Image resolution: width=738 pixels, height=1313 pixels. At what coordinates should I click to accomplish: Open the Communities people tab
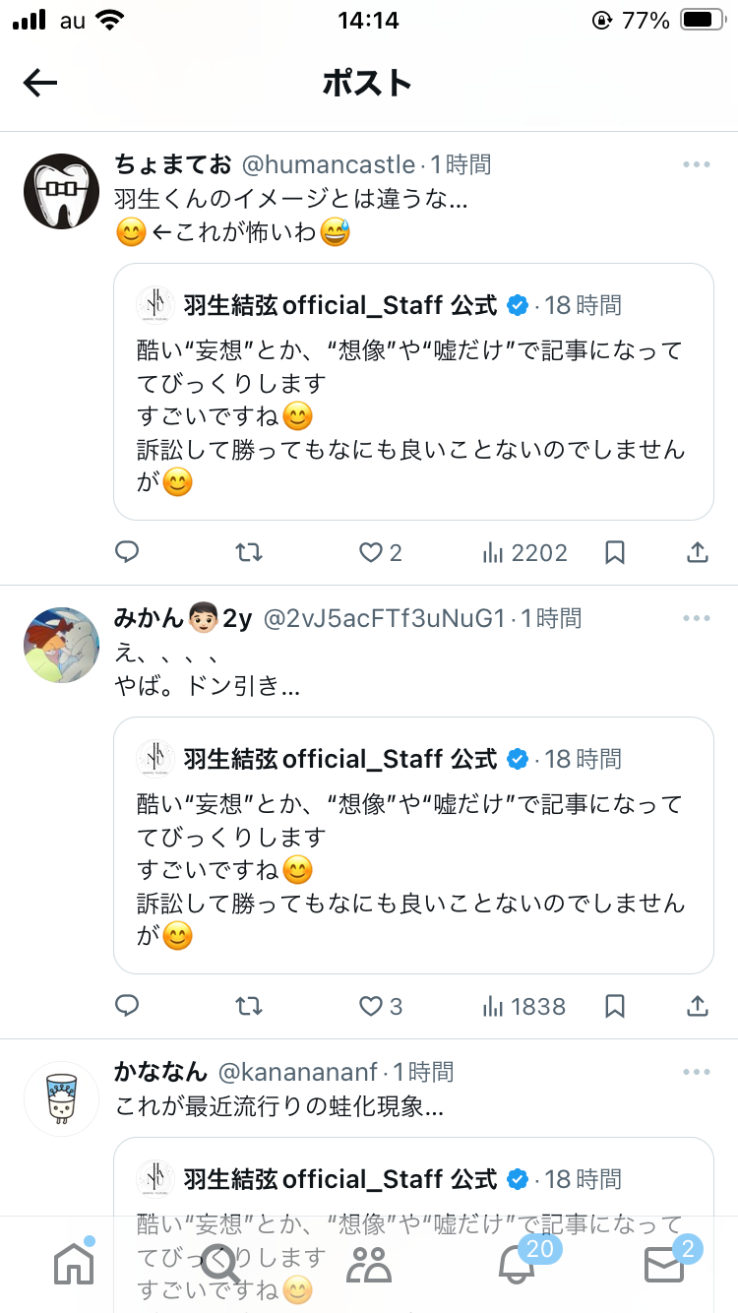(369, 1264)
